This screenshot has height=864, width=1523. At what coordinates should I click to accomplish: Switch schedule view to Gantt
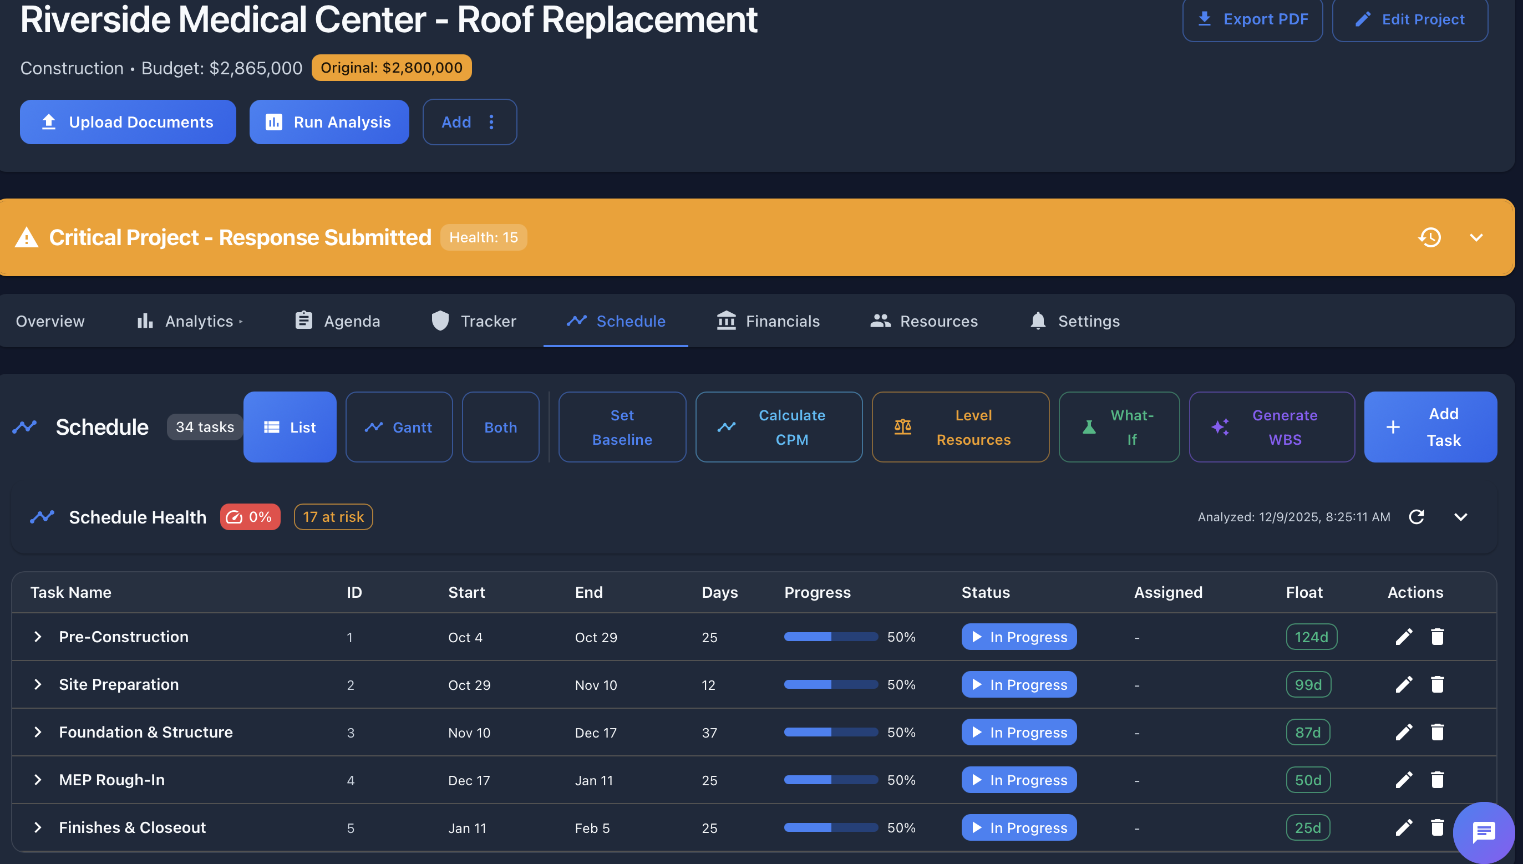tap(399, 426)
